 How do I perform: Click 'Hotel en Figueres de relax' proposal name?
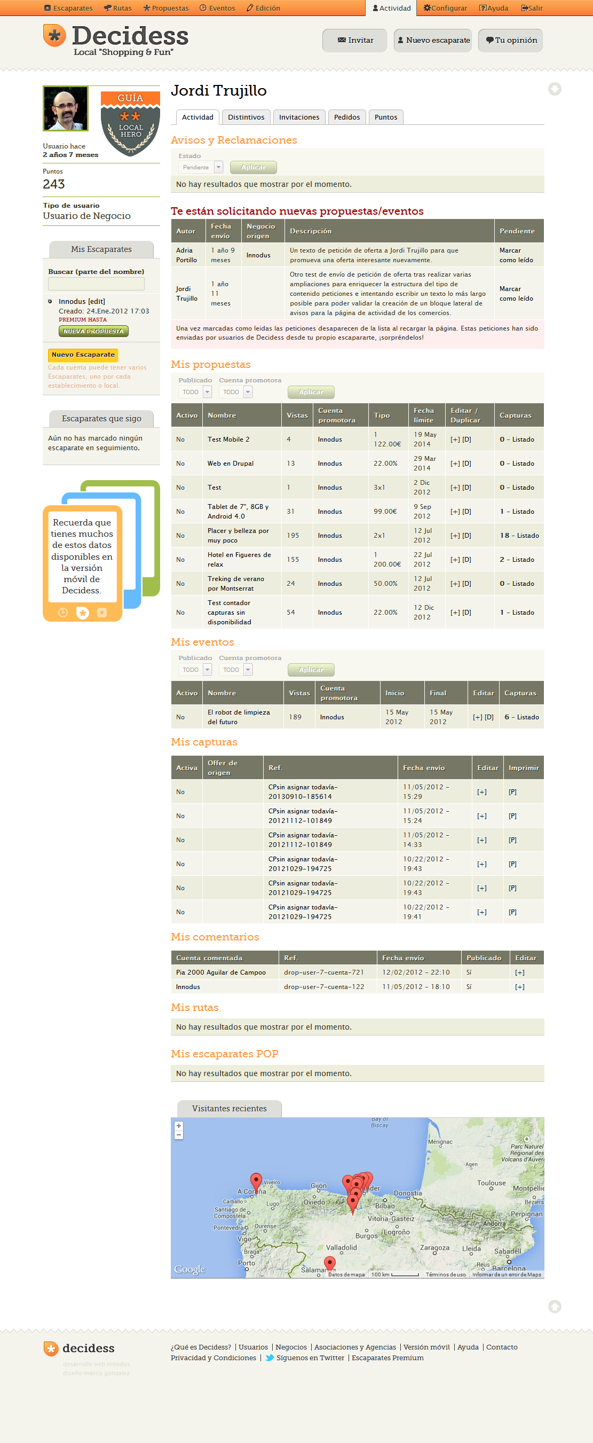point(239,560)
